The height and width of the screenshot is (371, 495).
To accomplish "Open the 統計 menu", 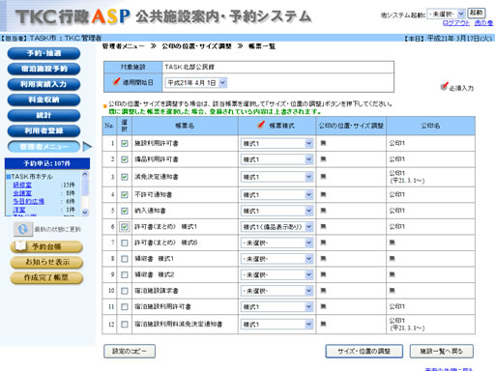I will [x=44, y=115].
